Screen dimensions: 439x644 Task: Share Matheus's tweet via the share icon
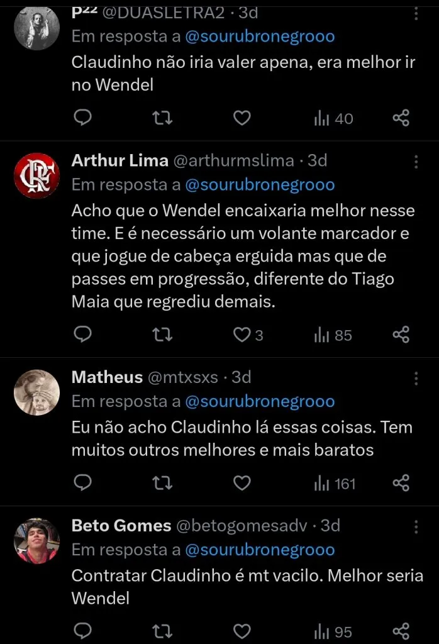401,483
